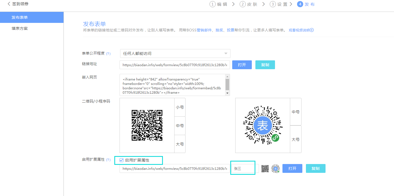Select QR code size 小号

pyautogui.click(x=180, y=107)
